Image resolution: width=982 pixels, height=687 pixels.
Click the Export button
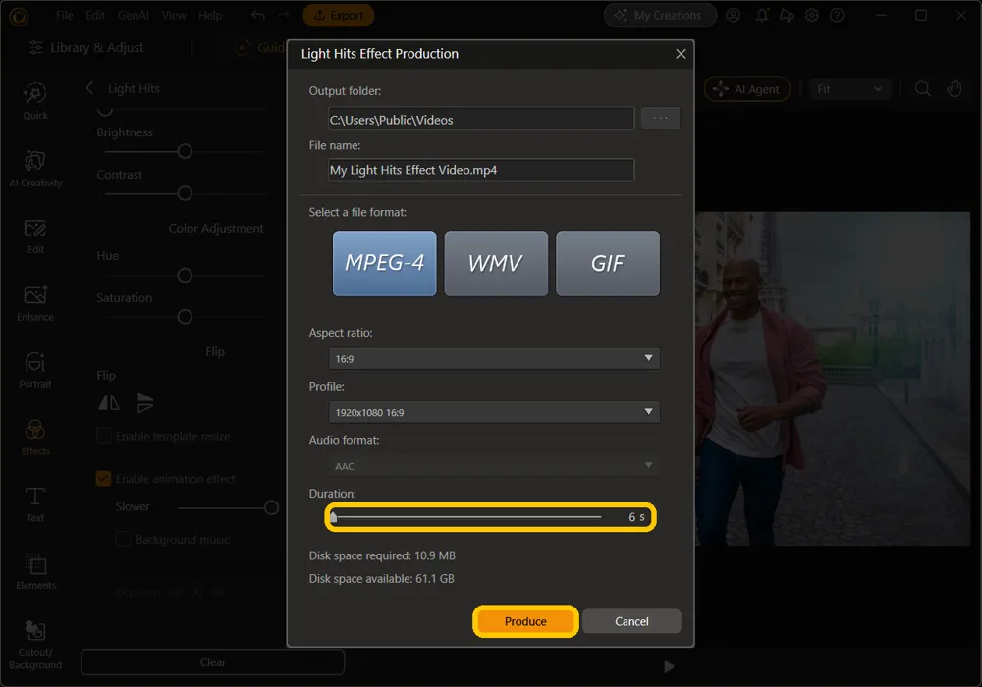(338, 15)
